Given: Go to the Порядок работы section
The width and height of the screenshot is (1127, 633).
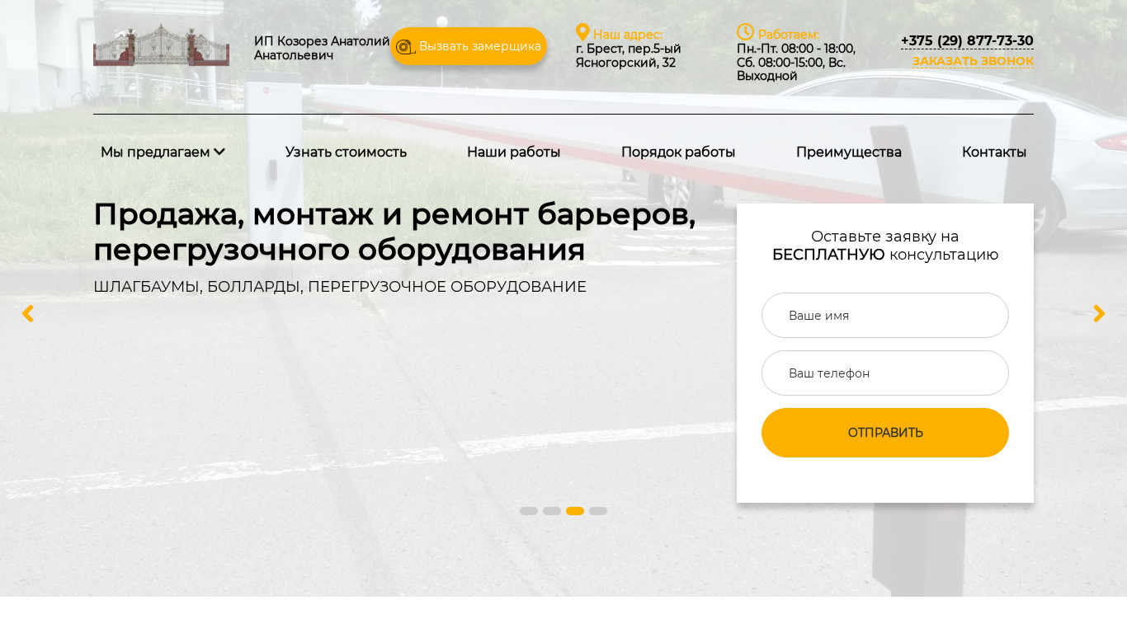Looking at the screenshot, I should point(678,152).
